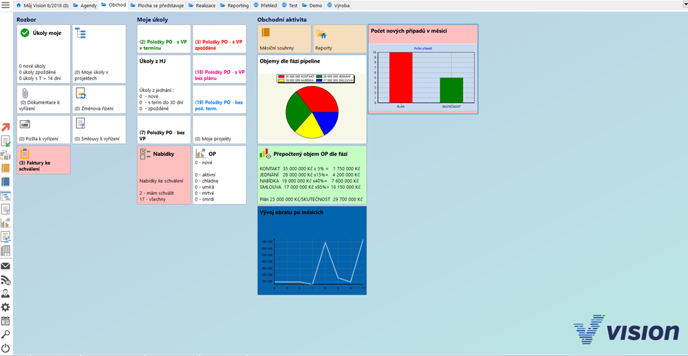Click the calendar icon in sidebar
688x356 pixels.
coord(6,321)
